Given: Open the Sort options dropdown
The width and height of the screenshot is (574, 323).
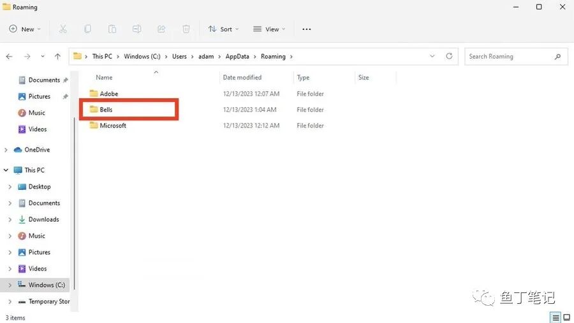Looking at the screenshot, I should 223,29.
